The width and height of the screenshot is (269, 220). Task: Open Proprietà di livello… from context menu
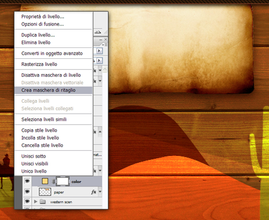(x=43, y=17)
